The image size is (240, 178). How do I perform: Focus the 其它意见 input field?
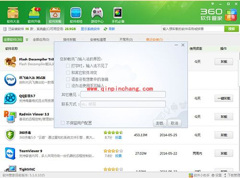click(x=123, y=94)
